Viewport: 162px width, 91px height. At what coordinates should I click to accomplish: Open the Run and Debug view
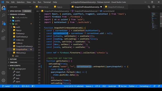click(3, 31)
